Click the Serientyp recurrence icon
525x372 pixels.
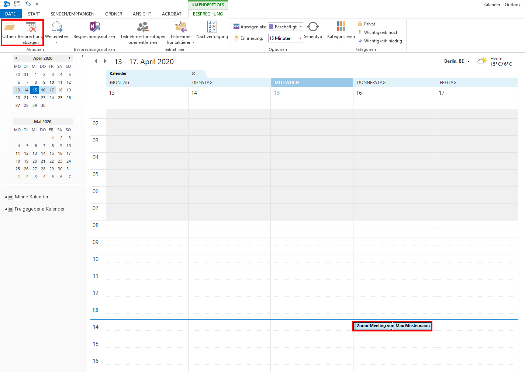[313, 27]
